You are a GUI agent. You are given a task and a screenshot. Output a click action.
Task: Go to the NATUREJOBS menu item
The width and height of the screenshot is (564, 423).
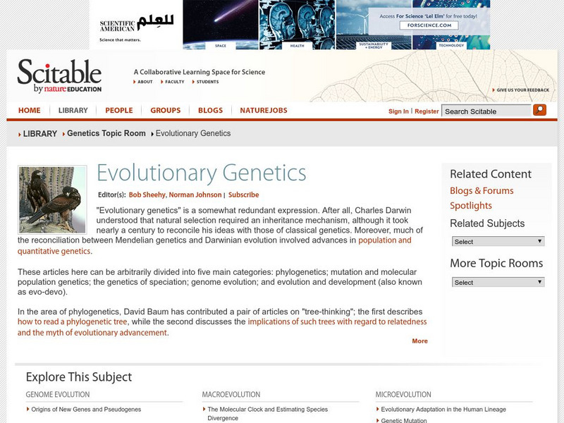point(263,111)
